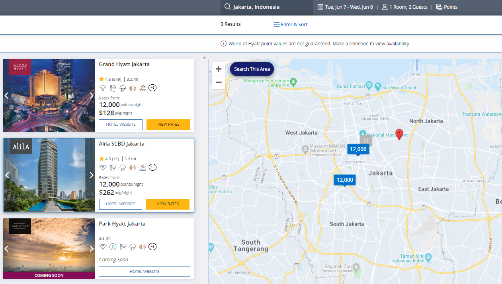Screen dimensions: 502x284
Task: Click the search magnifier icon beside Jakarta, Indonesia
Action: tap(227, 7)
